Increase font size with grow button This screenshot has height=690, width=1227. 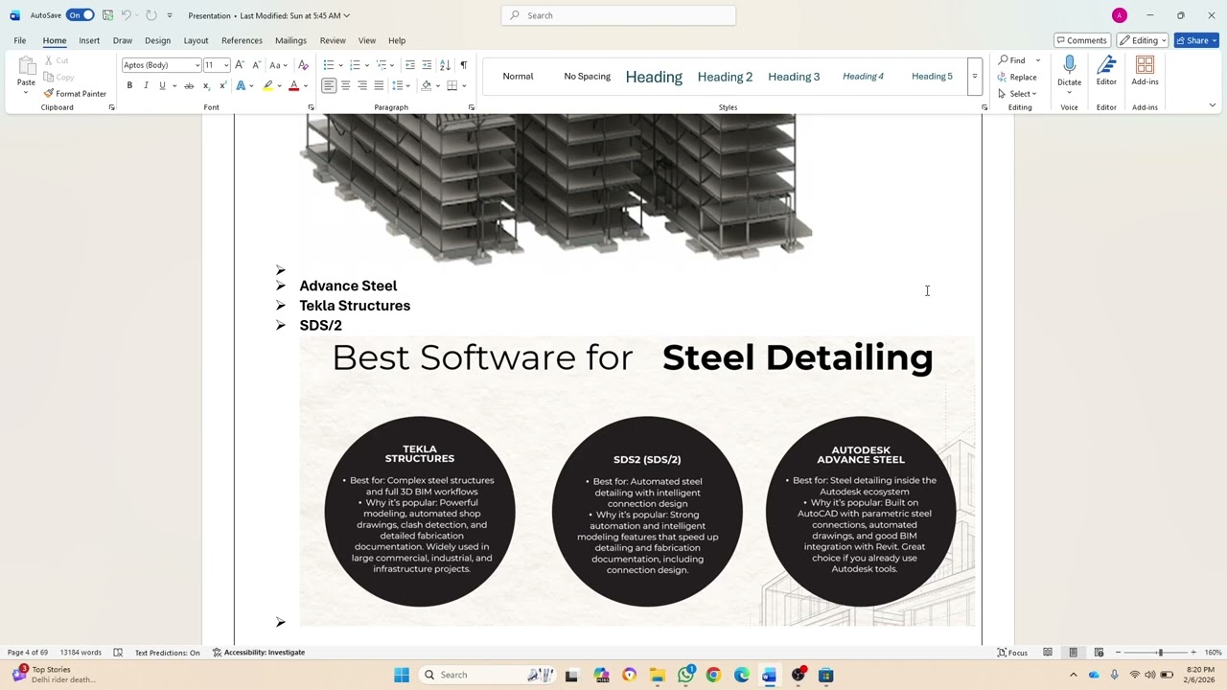[240, 65]
